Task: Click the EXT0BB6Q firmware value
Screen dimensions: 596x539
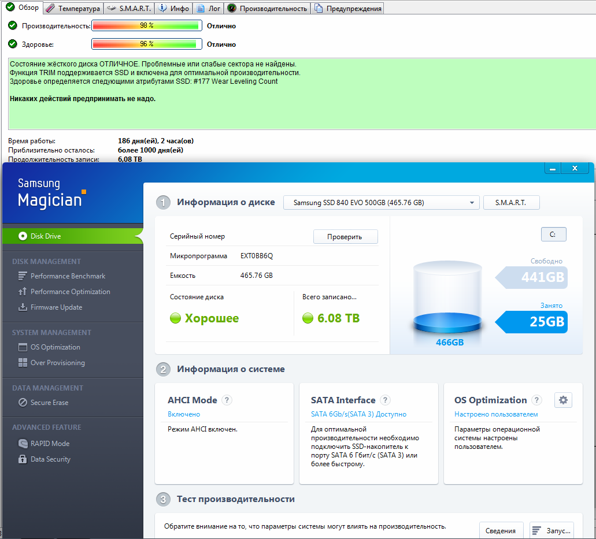Action: point(257,256)
